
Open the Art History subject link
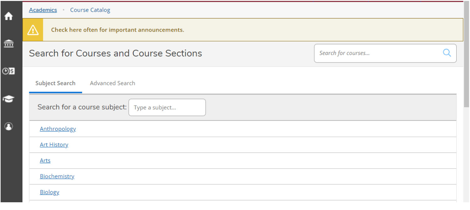tap(54, 144)
